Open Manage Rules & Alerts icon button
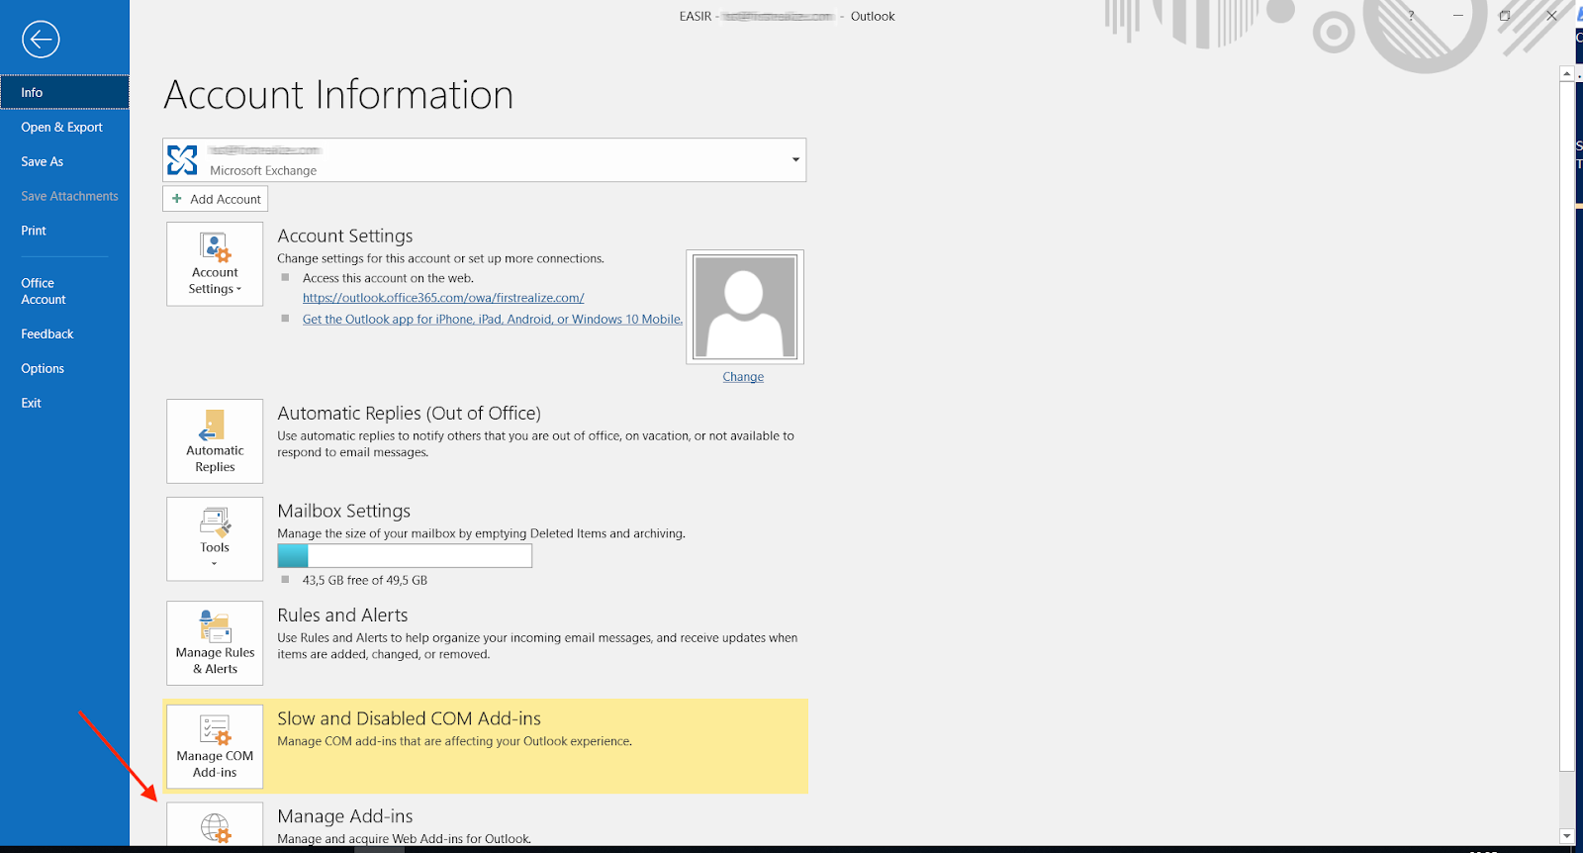This screenshot has width=1583, height=853. [x=215, y=643]
